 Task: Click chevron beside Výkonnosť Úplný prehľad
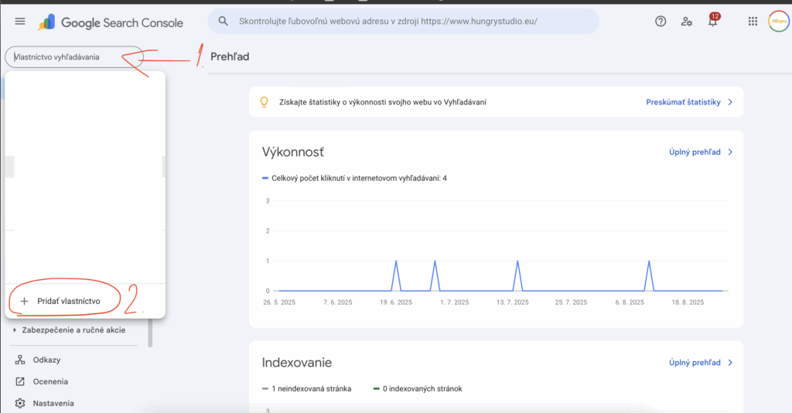(x=730, y=152)
